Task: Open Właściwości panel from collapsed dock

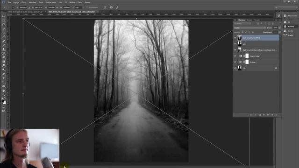Action: [x=290, y=16]
